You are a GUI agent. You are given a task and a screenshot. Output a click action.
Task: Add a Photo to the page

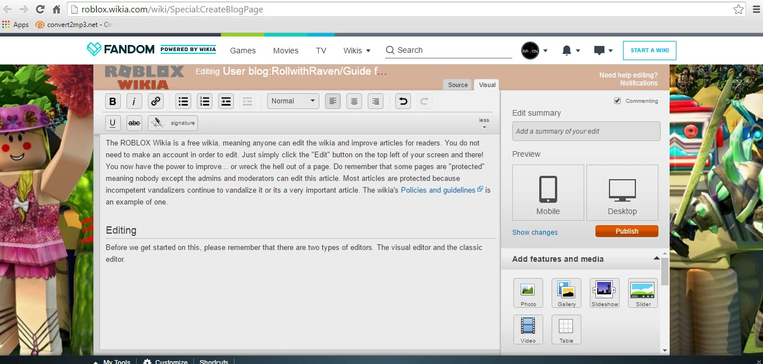pyautogui.click(x=528, y=293)
